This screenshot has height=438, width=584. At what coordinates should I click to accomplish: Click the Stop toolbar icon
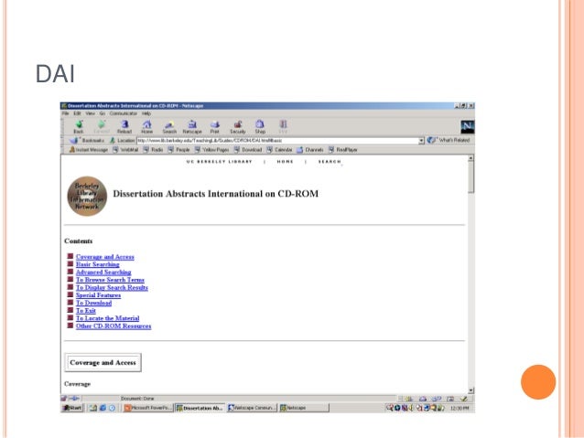coord(283,127)
